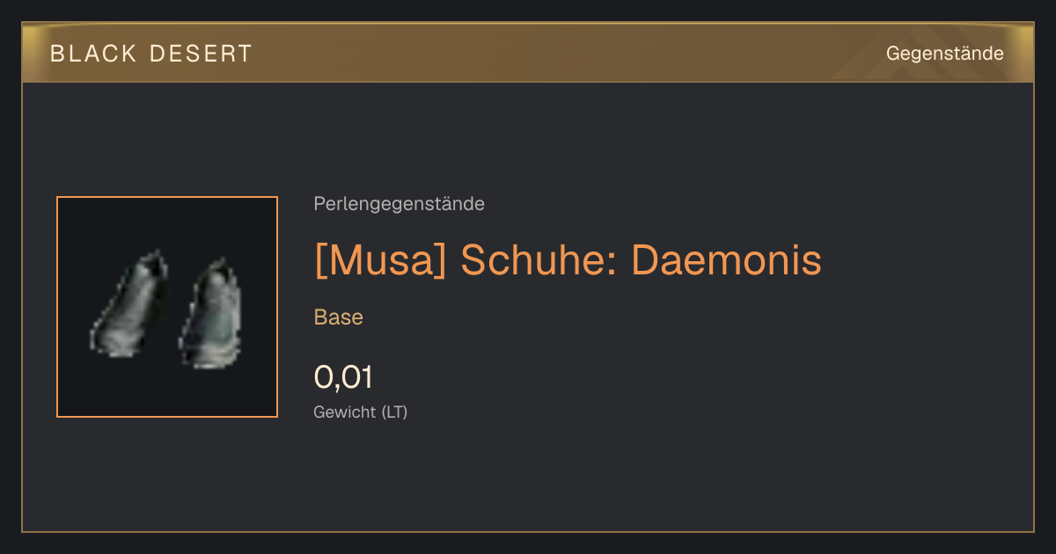Click the (LT) unit text

click(394, 412)
